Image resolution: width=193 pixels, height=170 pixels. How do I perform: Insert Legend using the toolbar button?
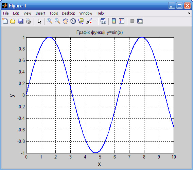click(122, 21)
